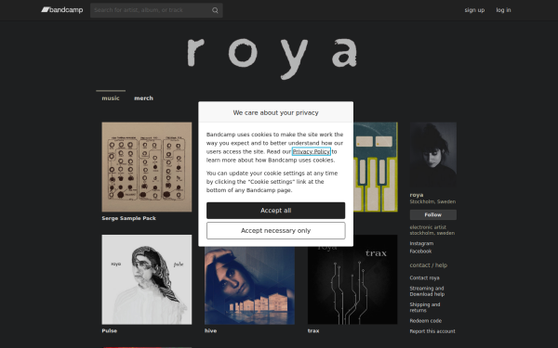Click the Stockholm, Sweden location text
The height and width of the screenshot is (348, 558).
(432, 201)
